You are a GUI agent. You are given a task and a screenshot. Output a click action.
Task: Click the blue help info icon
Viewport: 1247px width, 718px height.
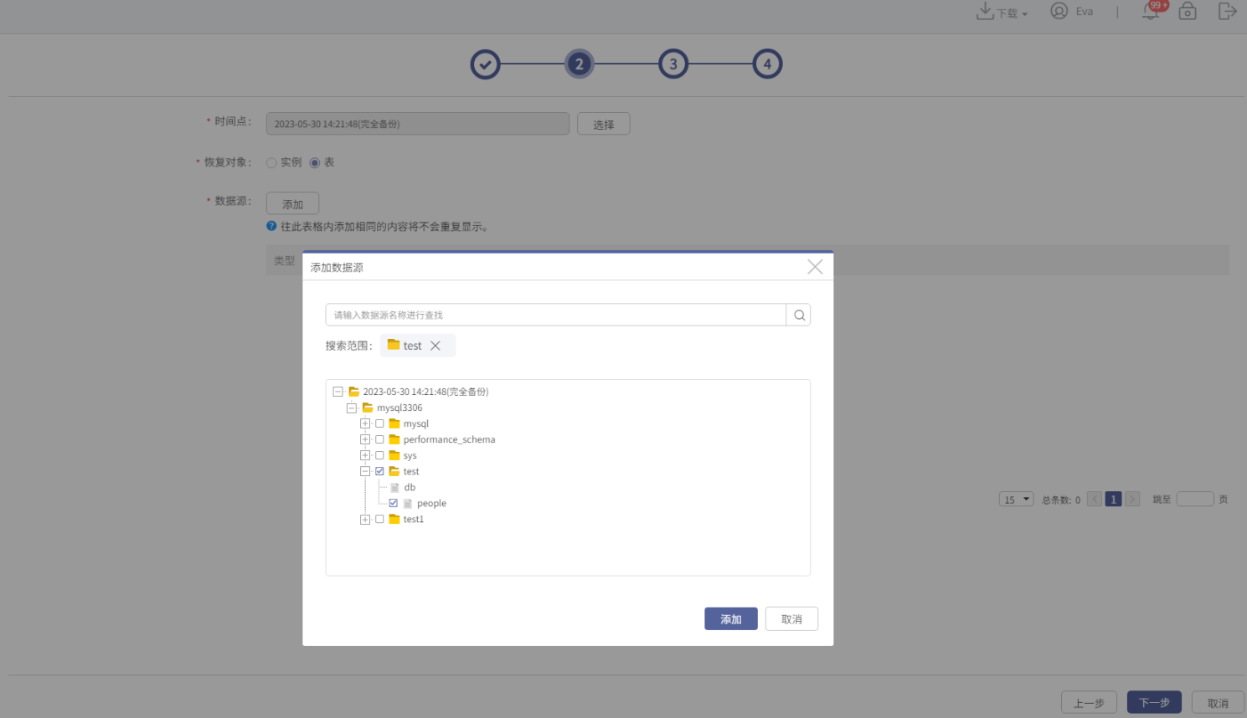tap(271, 226)
